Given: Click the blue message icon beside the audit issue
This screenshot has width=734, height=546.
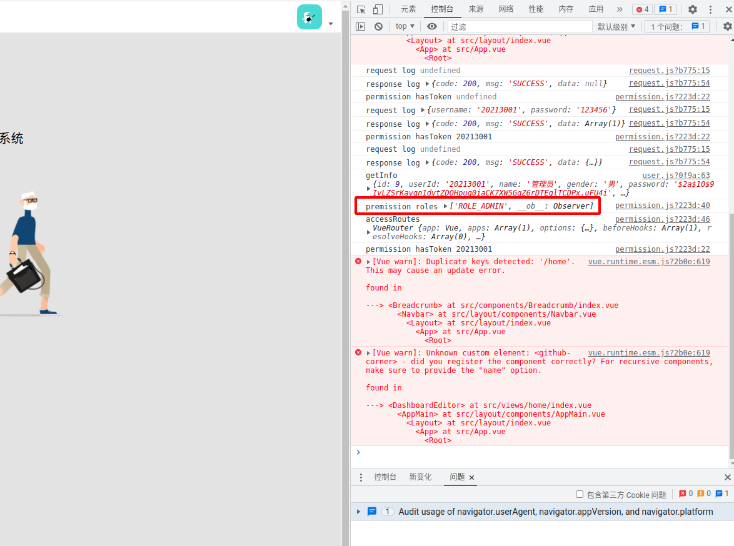Looking at the screenshot, I should [x=372, y=512].
